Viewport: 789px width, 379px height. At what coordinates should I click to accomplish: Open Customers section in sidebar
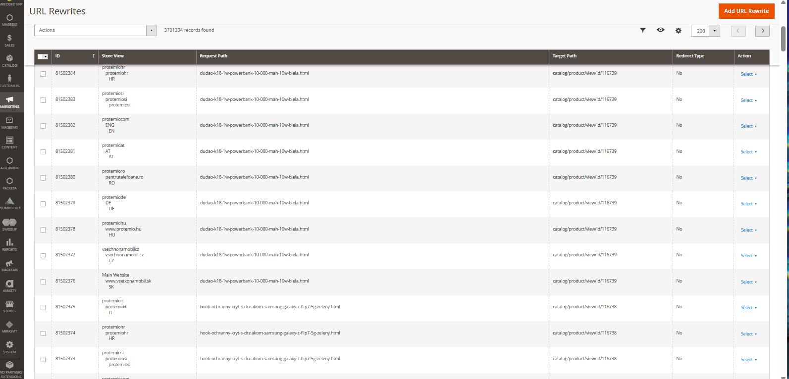point(9,81)
